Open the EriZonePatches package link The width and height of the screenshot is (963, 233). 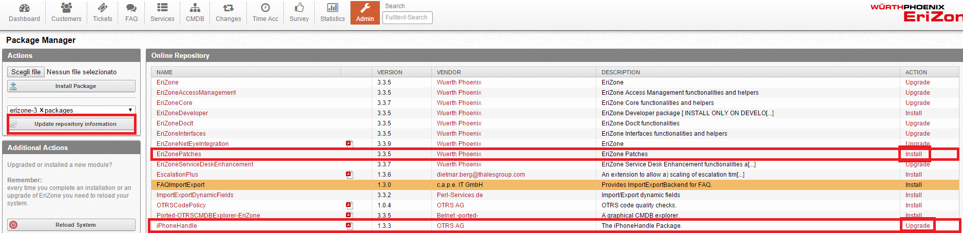tap(179, 154)
